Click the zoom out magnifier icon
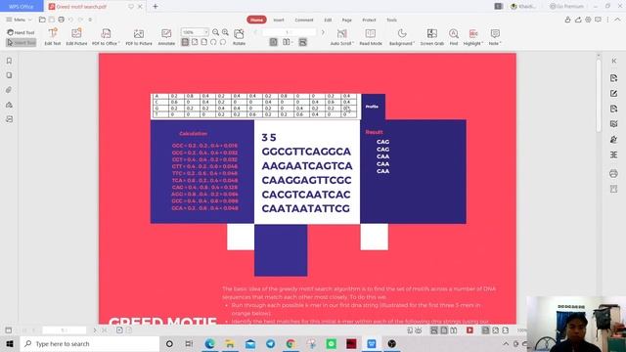The height and width of the screenshot is (352, 626). [x=215, y=32]
